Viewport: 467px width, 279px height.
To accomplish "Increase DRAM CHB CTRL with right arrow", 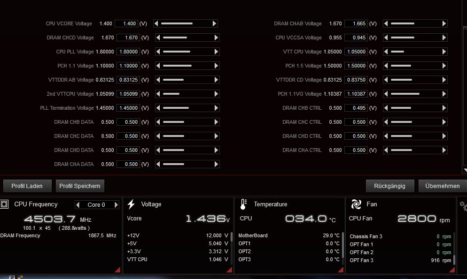I will [444, 108].
